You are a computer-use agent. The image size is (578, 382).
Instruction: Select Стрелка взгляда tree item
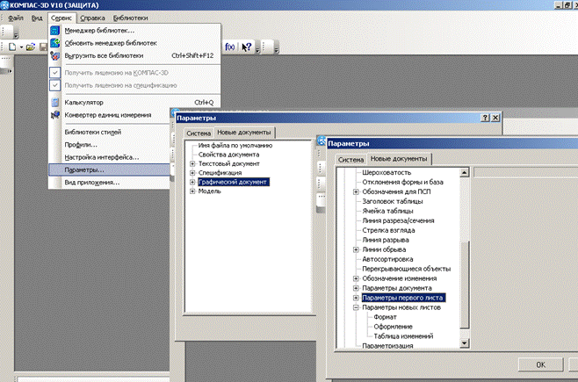pos(388,230)
